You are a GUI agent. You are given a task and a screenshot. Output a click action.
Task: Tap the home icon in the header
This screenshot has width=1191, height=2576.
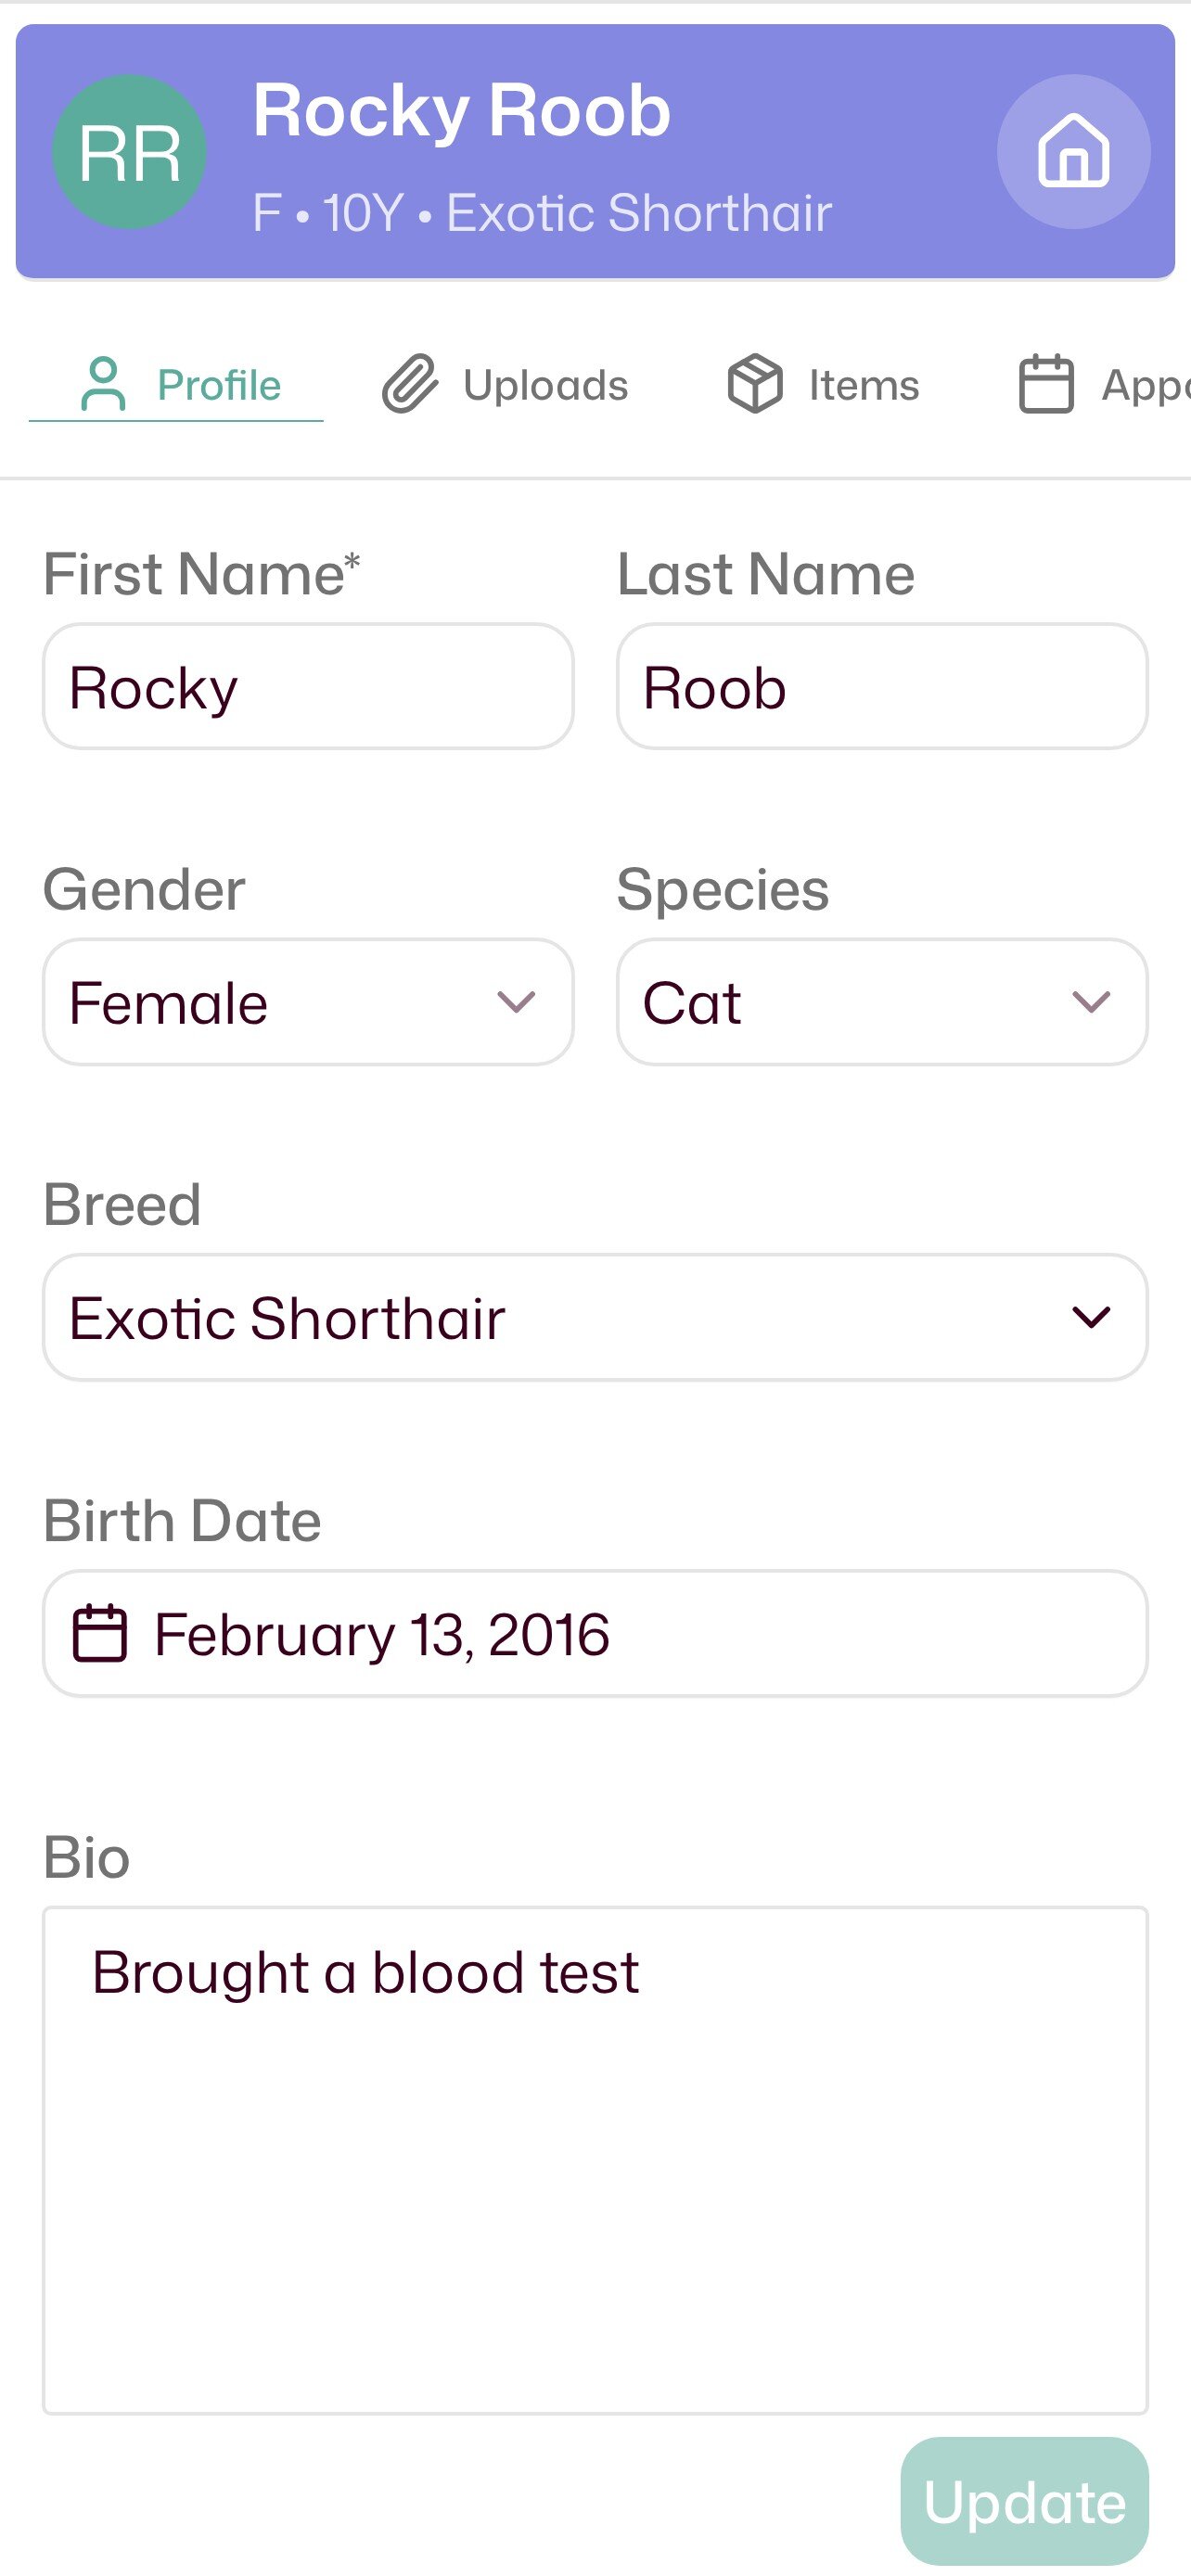click(x=1073, y=152)
